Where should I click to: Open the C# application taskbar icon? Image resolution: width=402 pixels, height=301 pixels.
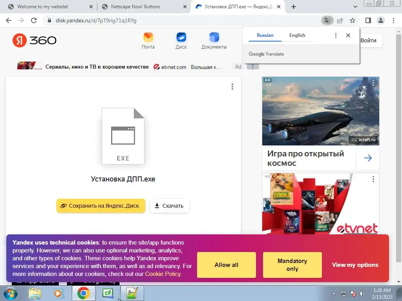pos(108,293)
